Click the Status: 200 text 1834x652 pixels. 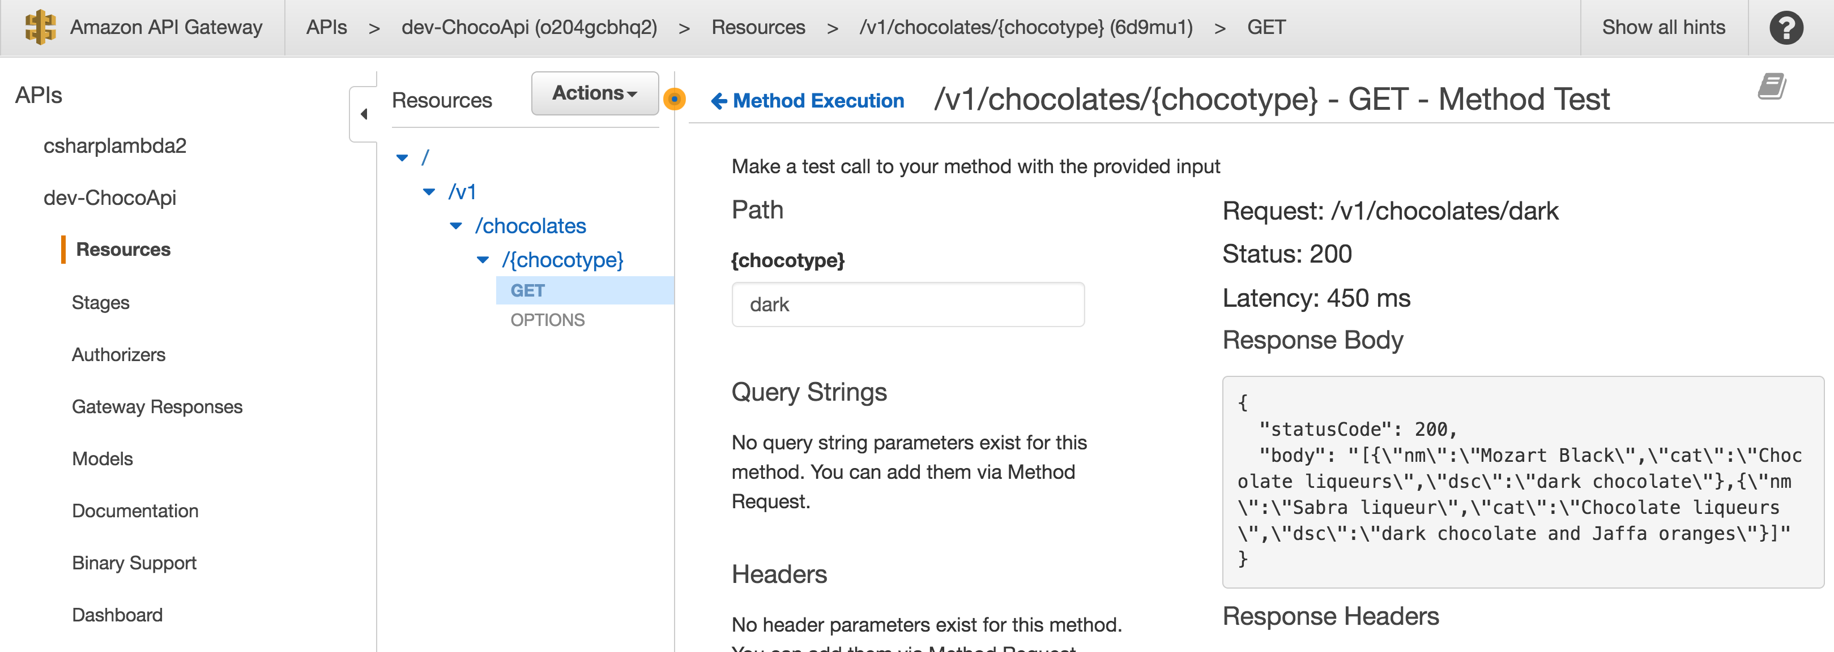[1286, 254]
